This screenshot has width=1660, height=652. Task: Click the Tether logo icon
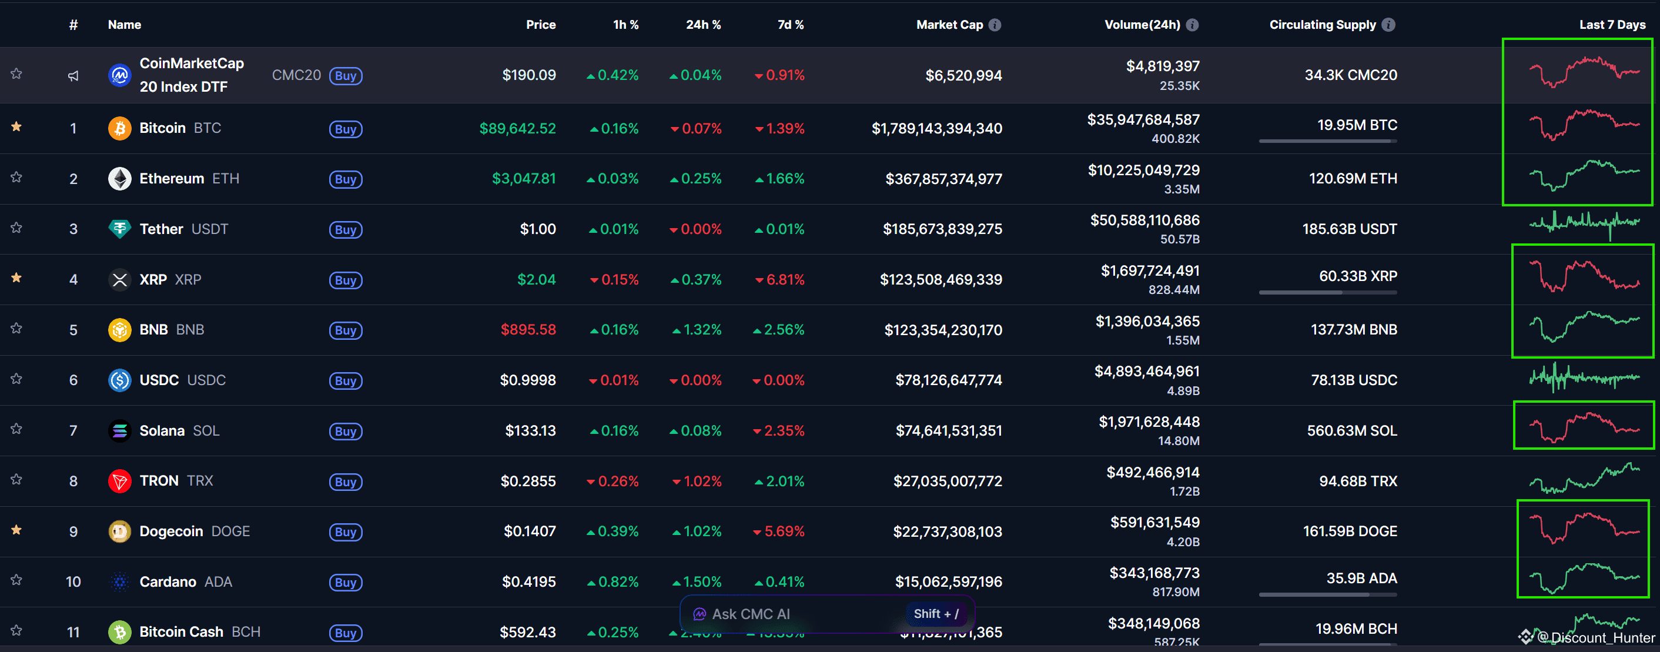(x=119, y=229)
